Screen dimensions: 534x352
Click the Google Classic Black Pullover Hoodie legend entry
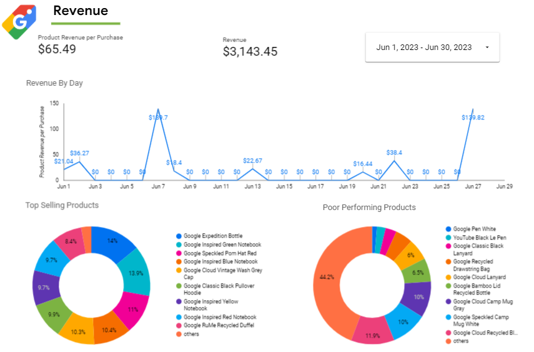(x=215, y=289)
